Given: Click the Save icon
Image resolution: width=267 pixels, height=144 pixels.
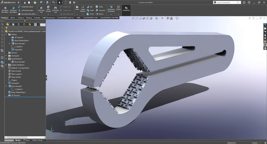Looking at the screenshot, I should tap(41, 2).
